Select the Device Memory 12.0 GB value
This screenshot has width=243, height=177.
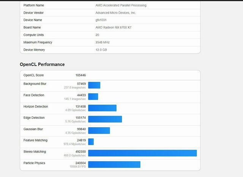click(101, 50)
